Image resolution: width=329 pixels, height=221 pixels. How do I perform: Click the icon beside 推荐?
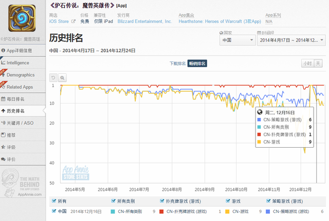[x=3, y=135]
